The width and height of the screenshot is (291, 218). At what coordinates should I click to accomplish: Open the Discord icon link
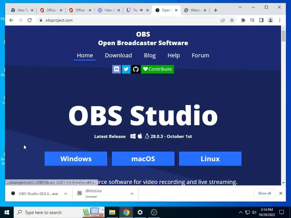tap(116, 69)
